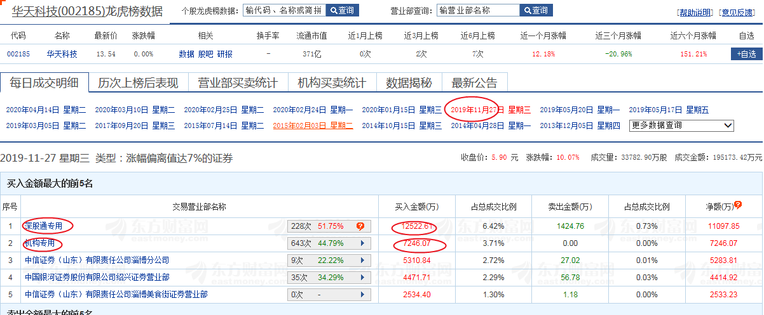Open 中信证券淄博美食街证券营业部 link
Viewport: 764px width, 315px height.
tap(116, 294)
